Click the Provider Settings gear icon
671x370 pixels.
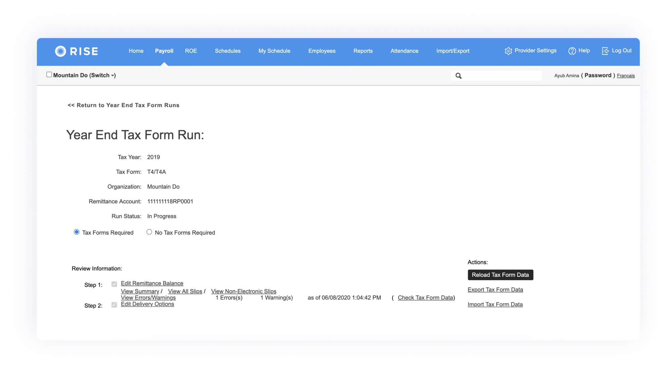coord(508,51)
